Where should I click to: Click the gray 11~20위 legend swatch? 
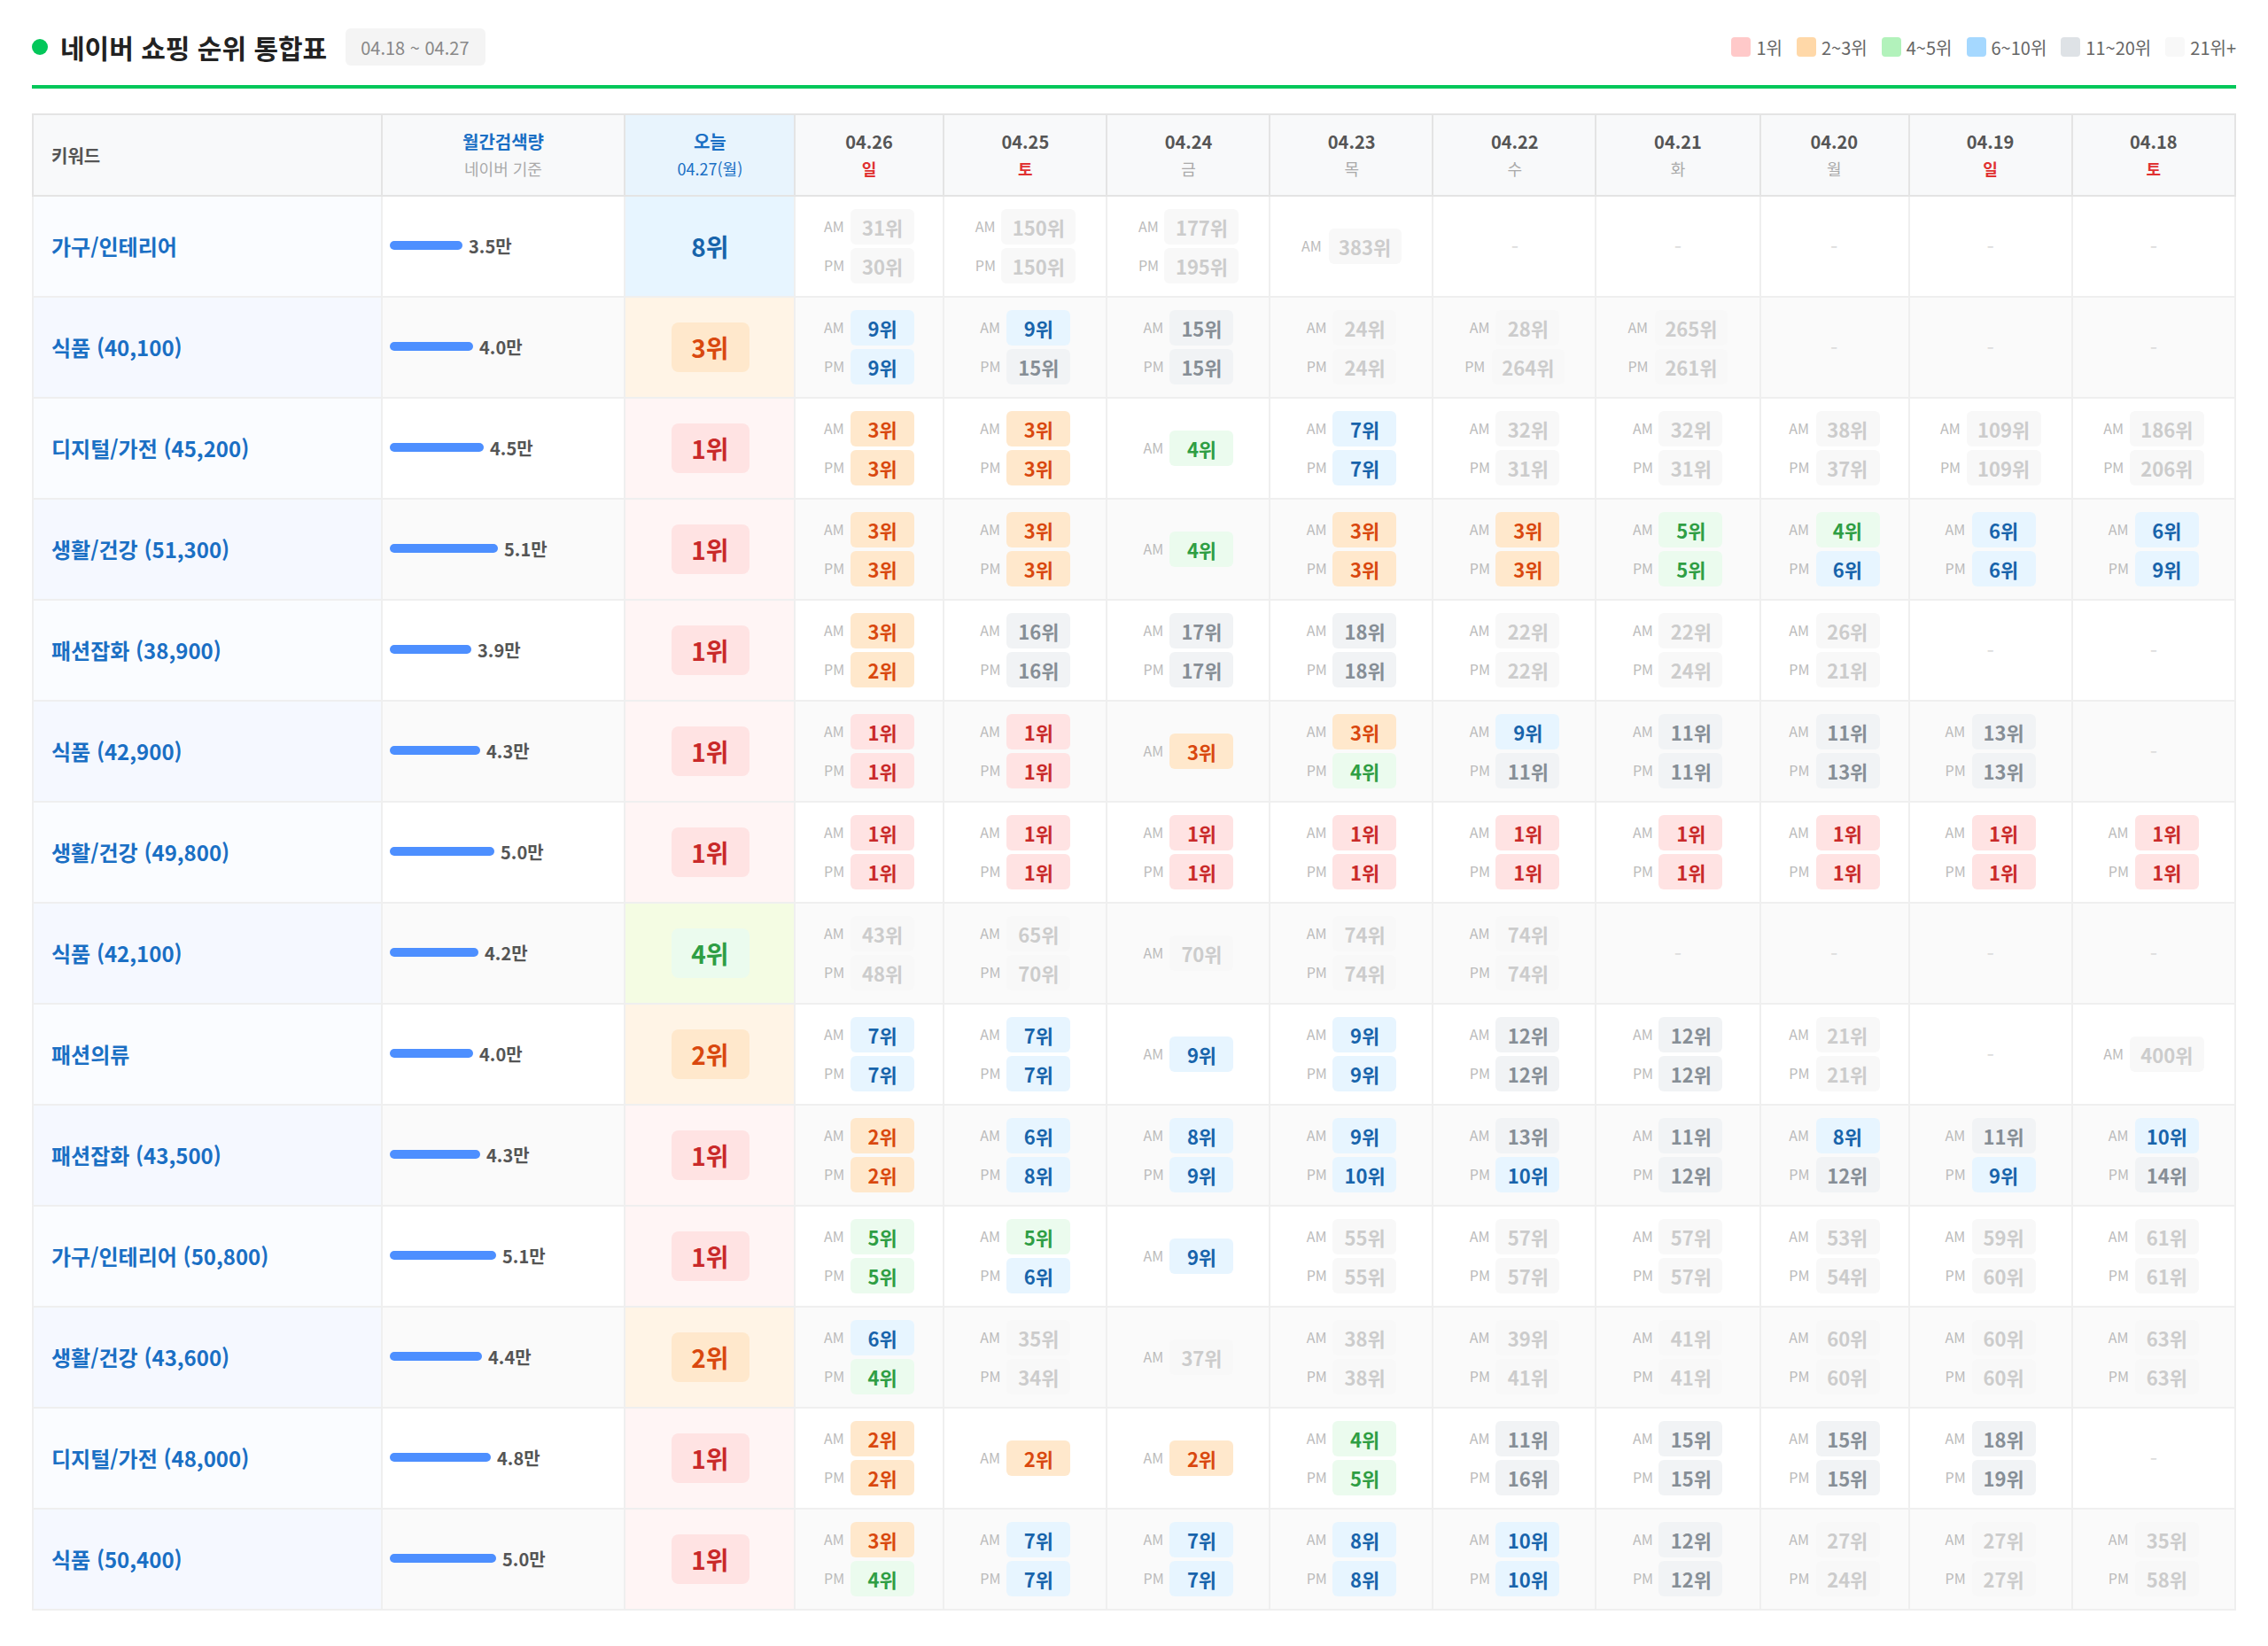[x=2070, y=47]
